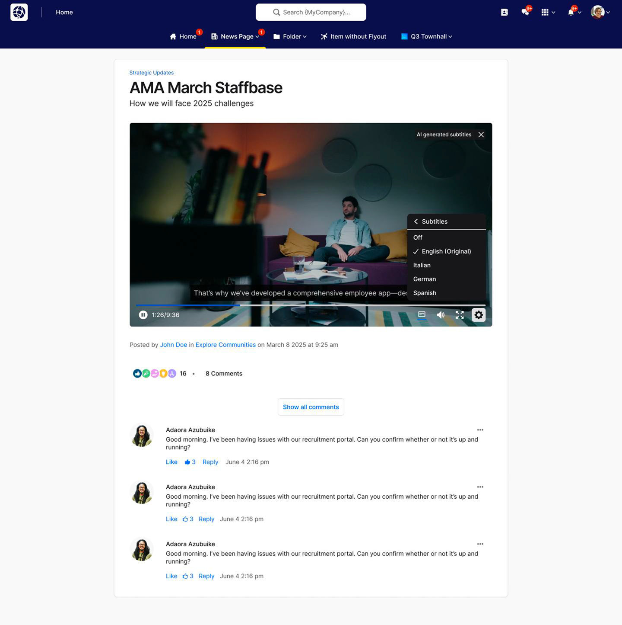Viewport: 622px width, 625px height.
Task: Open third comment's avatar
Action: [142, 549]
